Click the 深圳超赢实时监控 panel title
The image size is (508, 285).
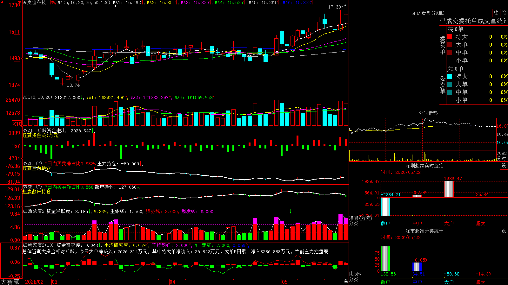424,166
